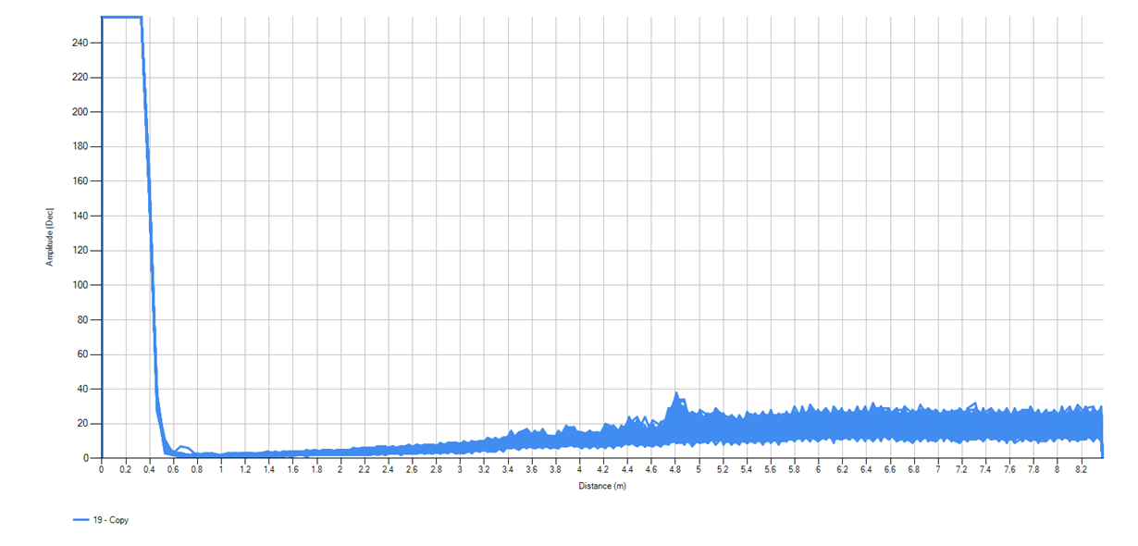Click the 4 tick label on the distance axis
This screenshot has height=546, width=1138.
click(579, 470)
